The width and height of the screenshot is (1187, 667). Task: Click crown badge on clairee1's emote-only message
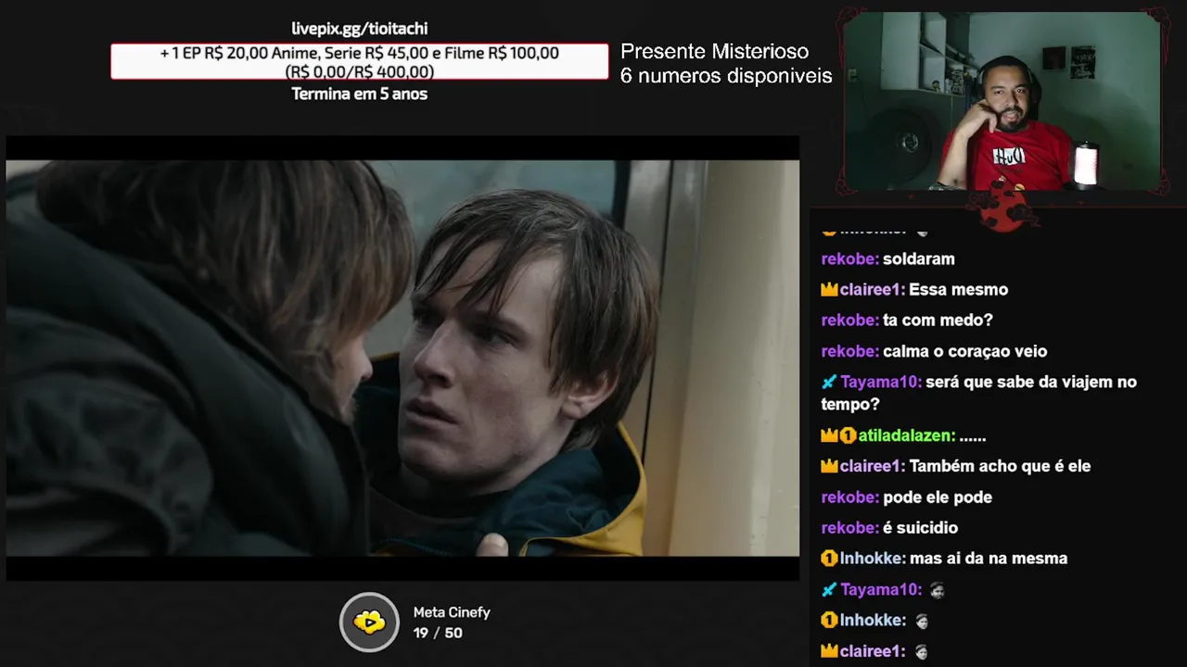[x=829, y=651]
